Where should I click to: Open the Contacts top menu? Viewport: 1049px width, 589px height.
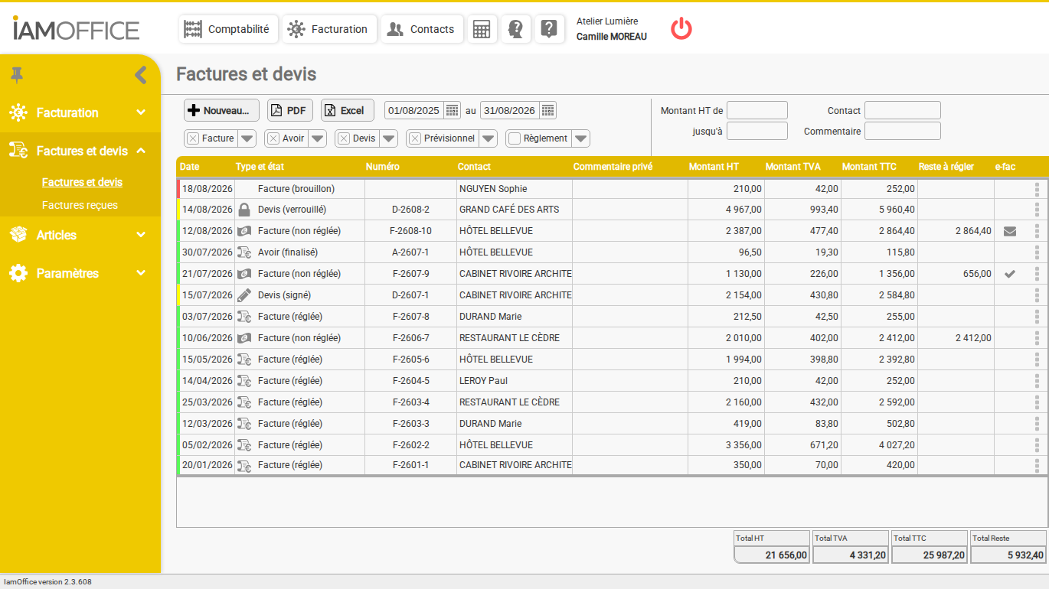[x=422, y=29]
